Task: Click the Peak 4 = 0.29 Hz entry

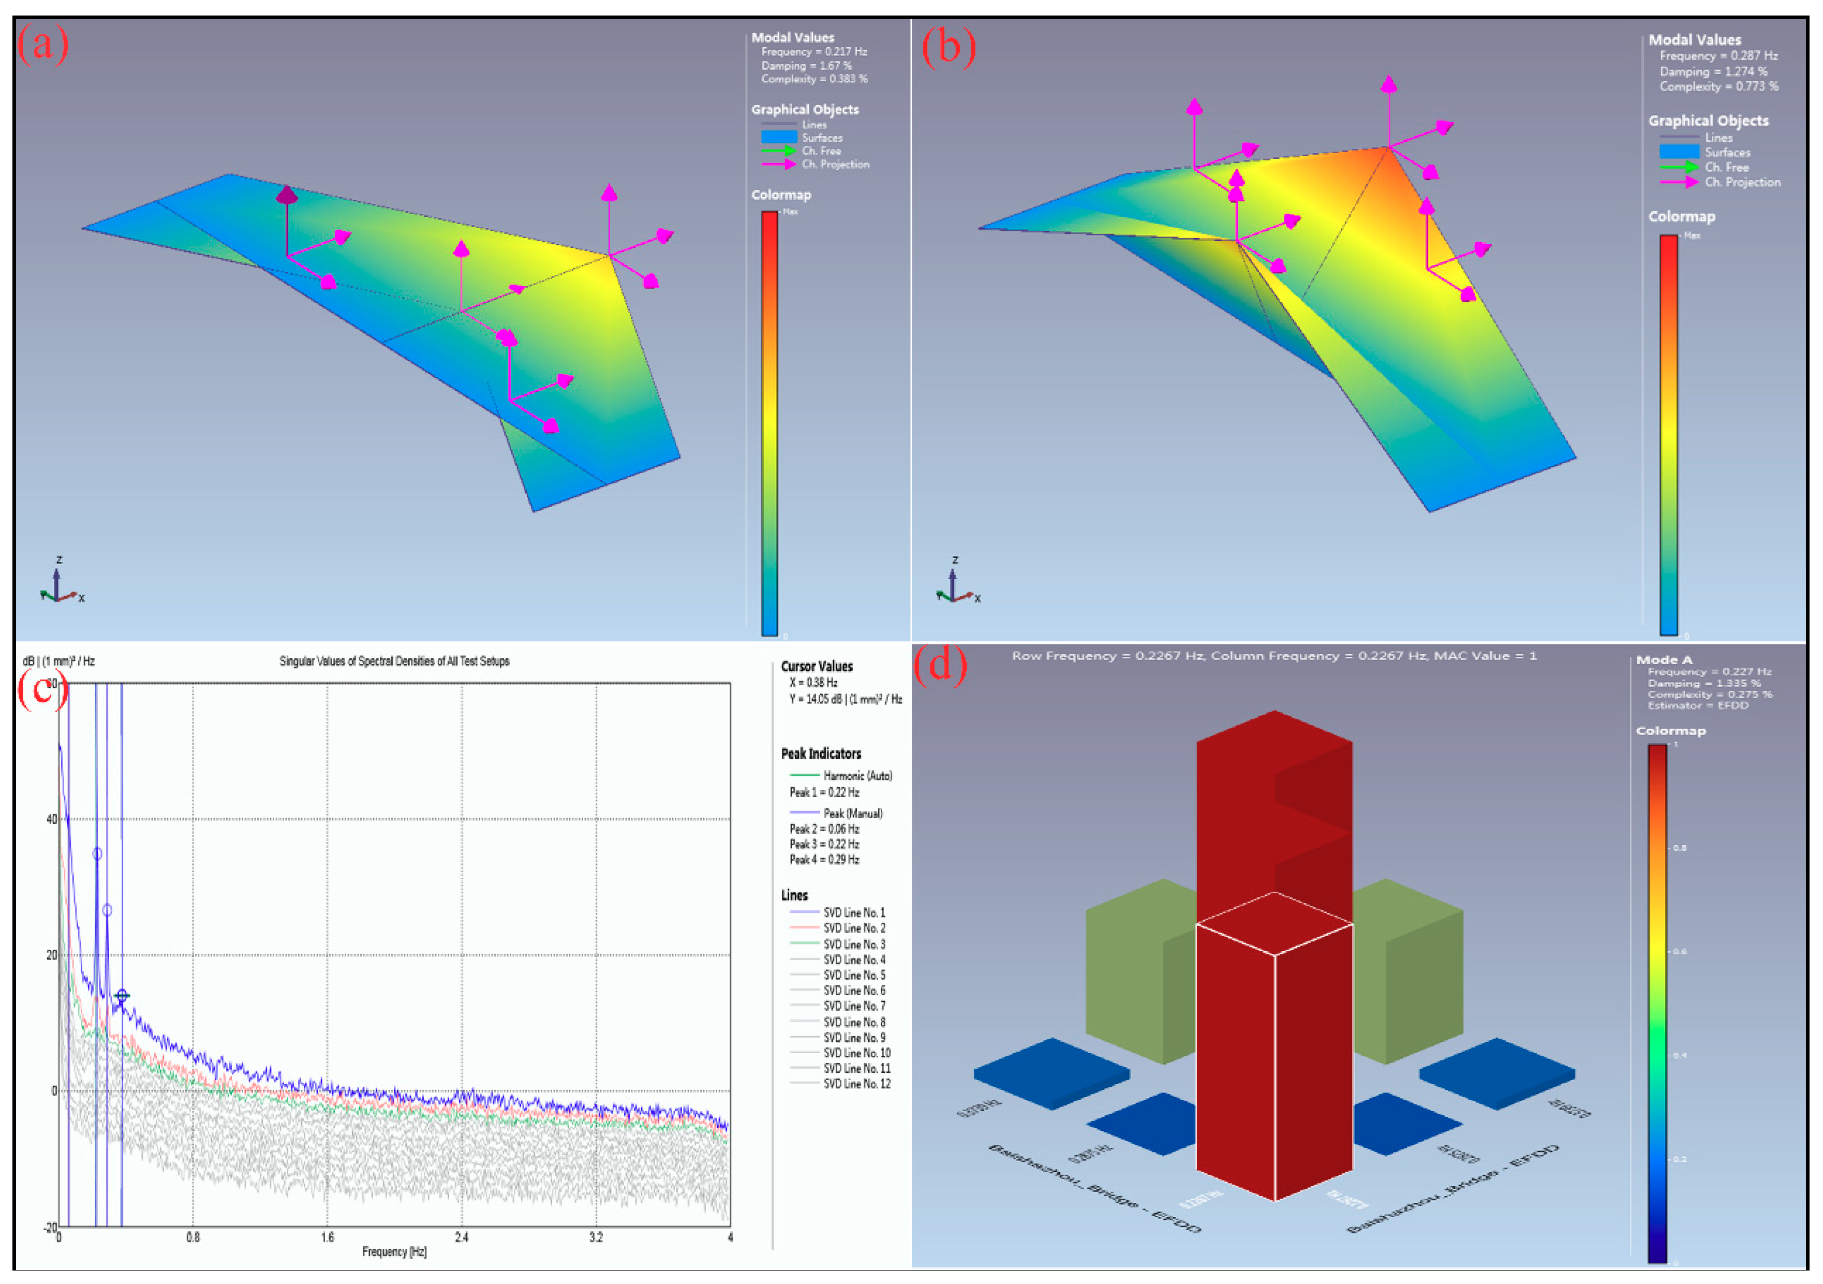Action: [824, 859]
